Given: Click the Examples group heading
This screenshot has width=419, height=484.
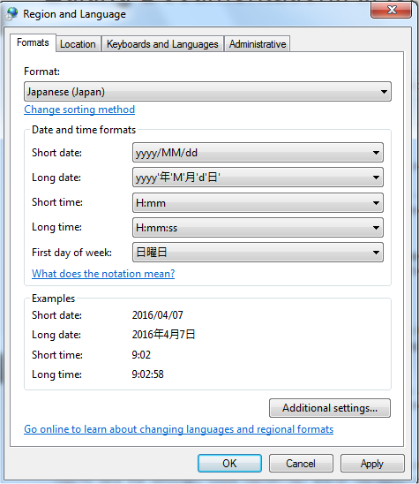Looking at the screenshot, I should click(53, 299).
